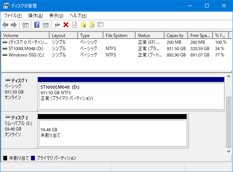Click the checklist settings toolbar icon

[x=100, y=25]
